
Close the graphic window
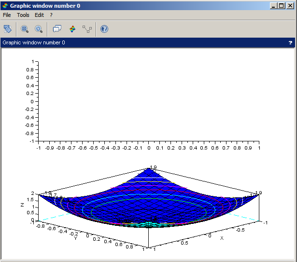(290, 5)
